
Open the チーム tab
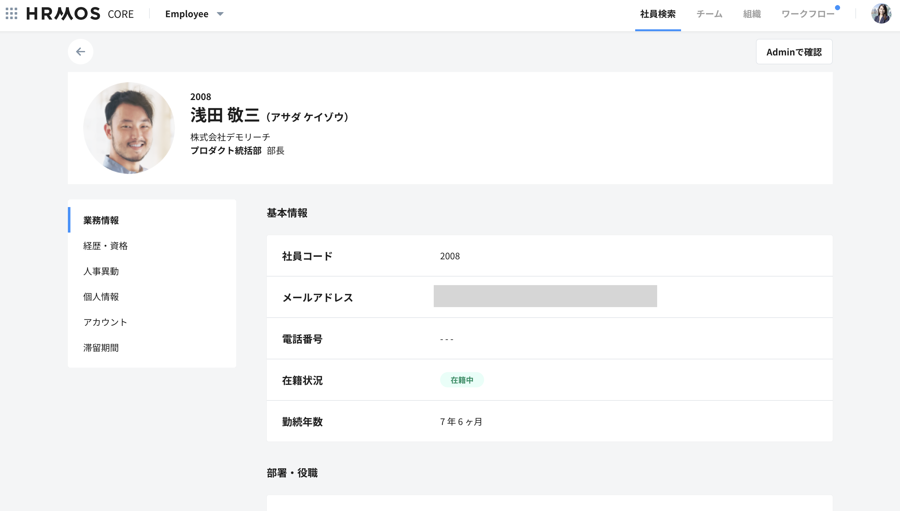click(x=709, y=14)
